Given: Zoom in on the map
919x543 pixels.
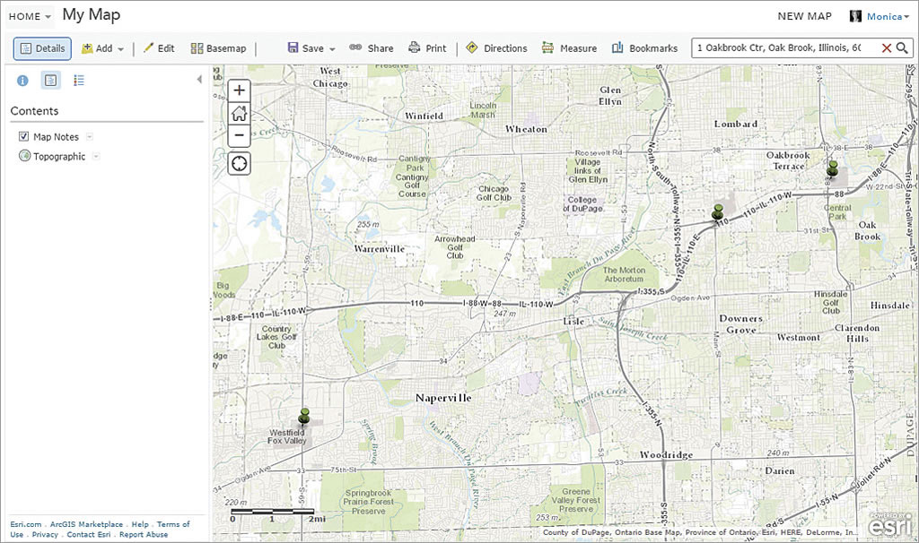Looking at the screenshot, I should pos(239,90).
